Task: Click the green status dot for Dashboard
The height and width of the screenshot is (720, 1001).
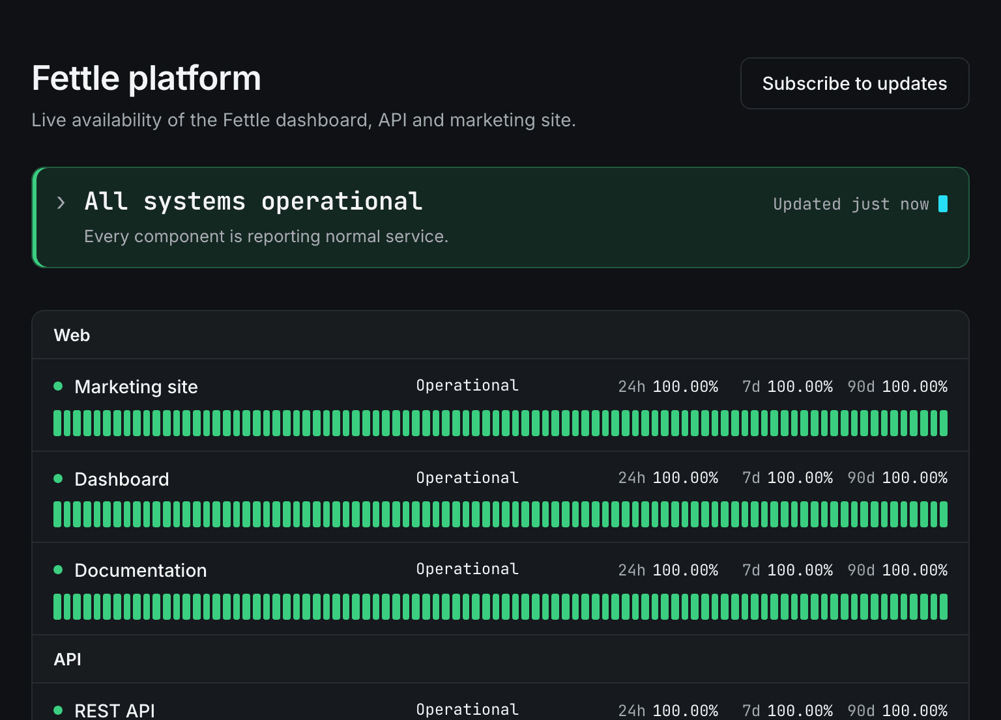Action: tap(58, 478)
